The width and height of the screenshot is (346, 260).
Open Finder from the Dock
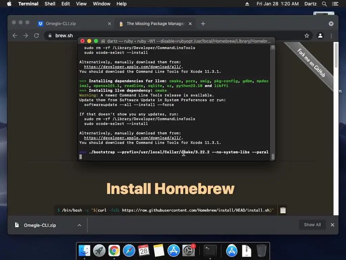[84, 251]
